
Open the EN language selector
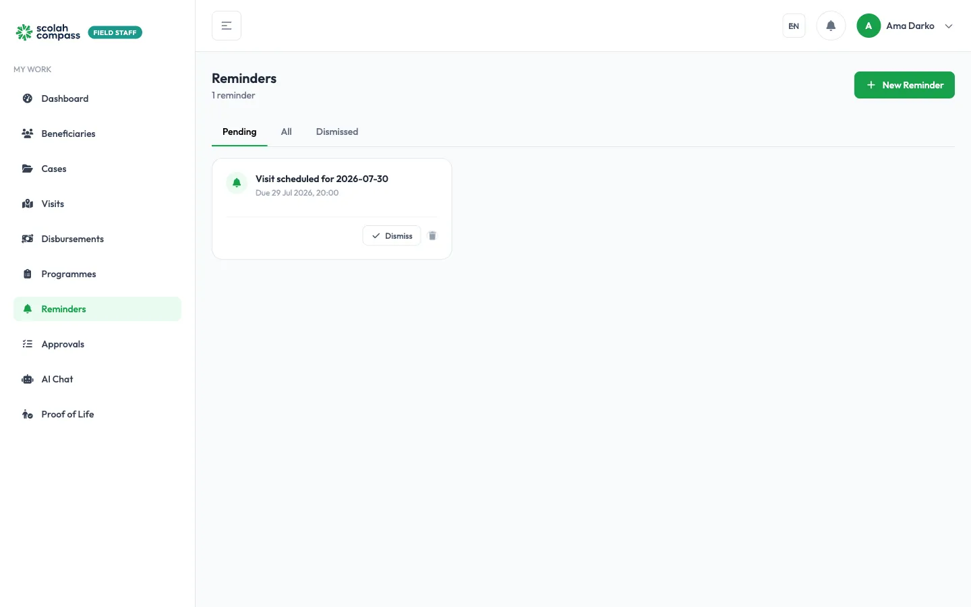pyautogui.click(x=794, y=26)
